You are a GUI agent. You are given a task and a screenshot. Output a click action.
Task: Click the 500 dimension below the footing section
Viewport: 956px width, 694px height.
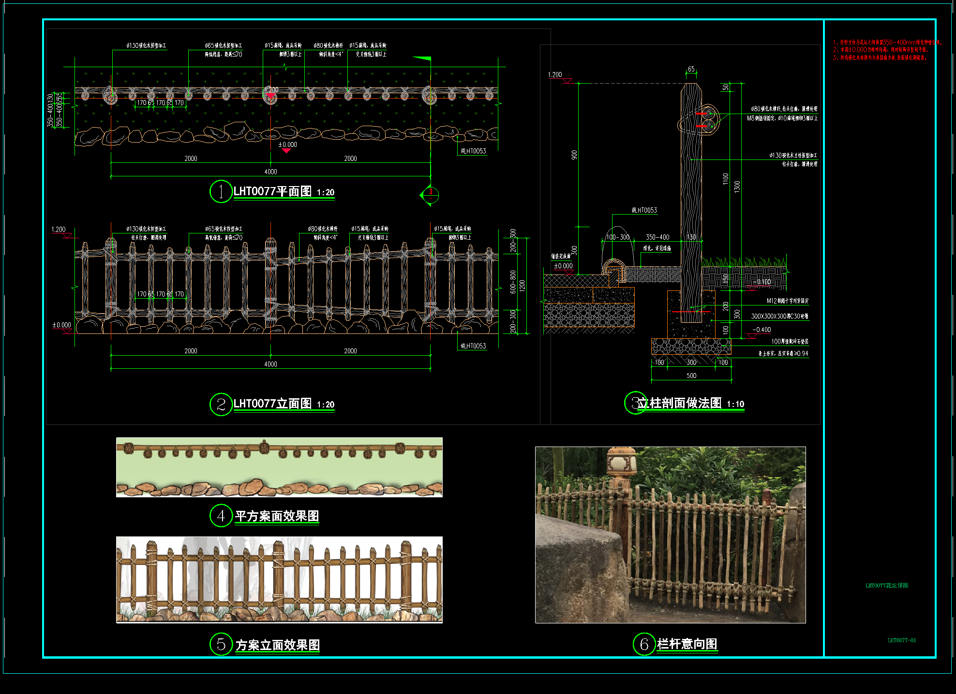click(691, 376)
